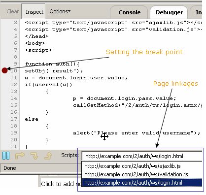This screenshot has width=206, height=195.
Task: Click the ajaxlib.js script tag line
Action: (113, 23)
